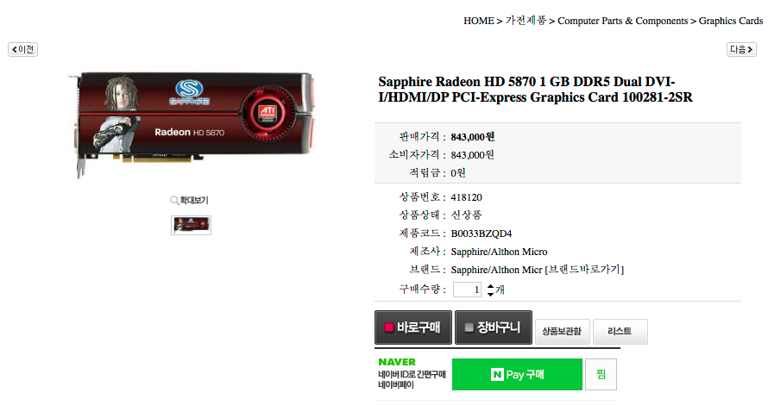Image resolution: width=768 pixels, height=405 pixels.
Task: Purchase with green N Pay 구매 button
Action: (x=517, y=375)
